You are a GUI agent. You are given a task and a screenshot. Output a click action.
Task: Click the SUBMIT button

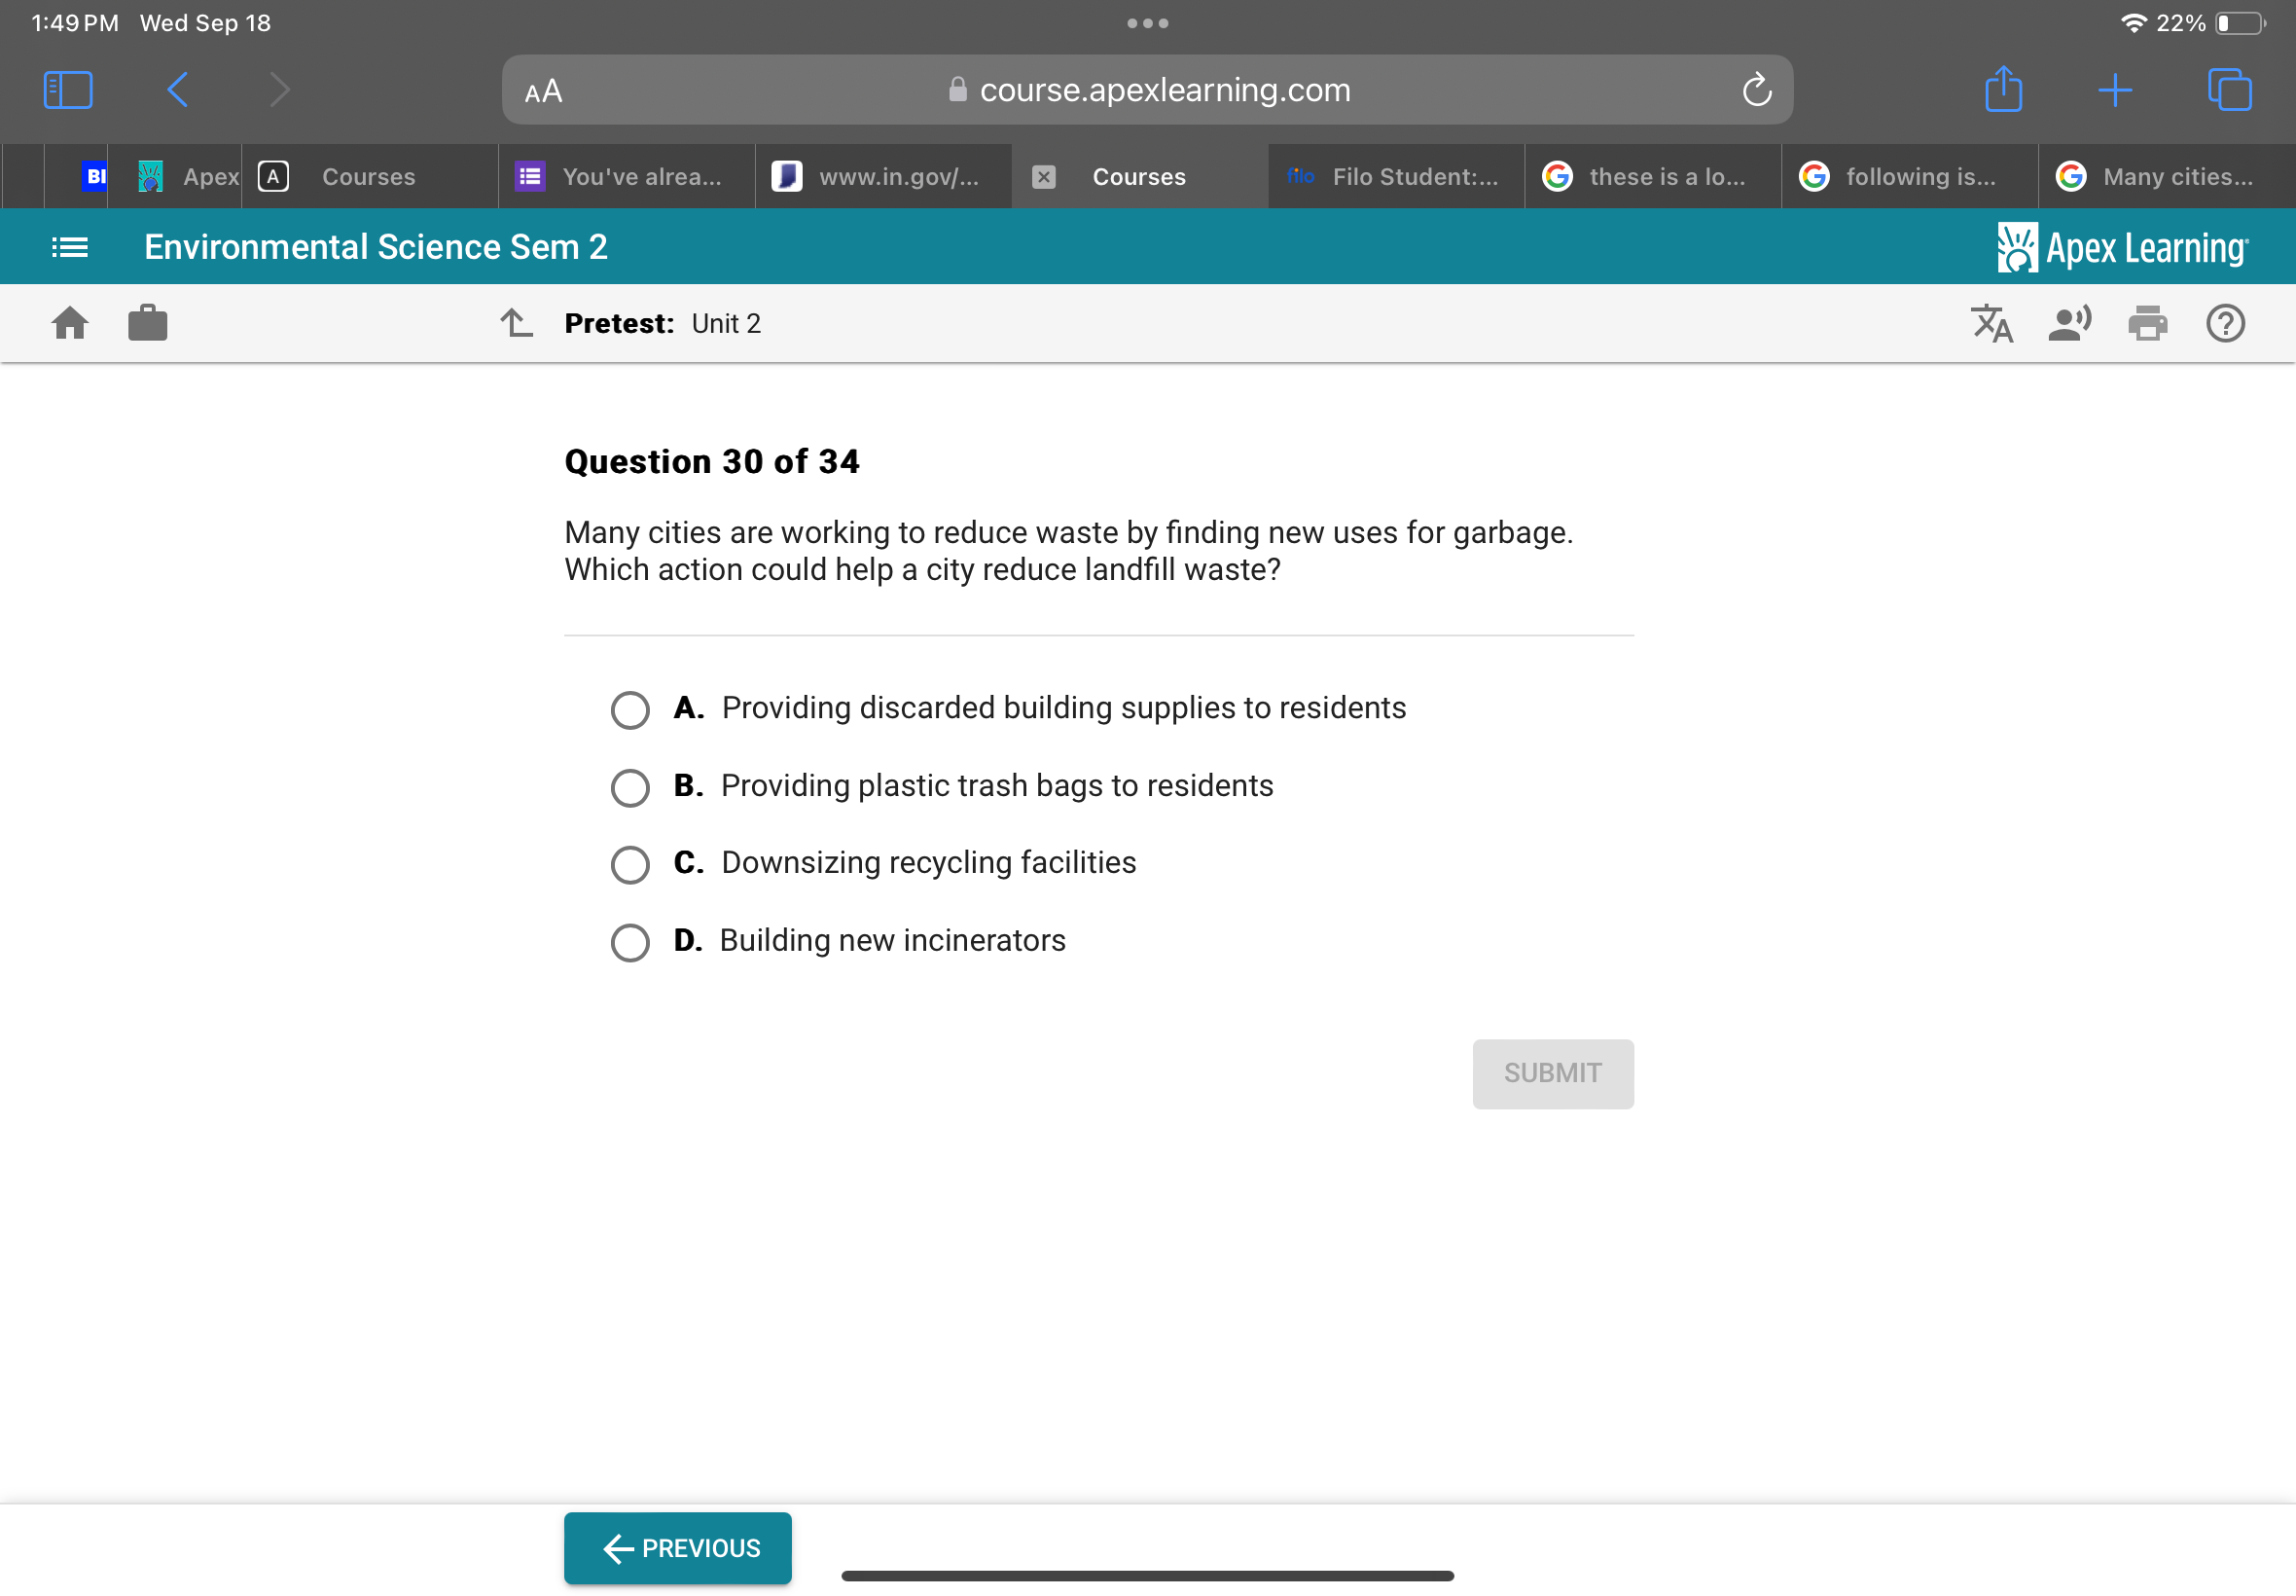tap(1551, 1072)
